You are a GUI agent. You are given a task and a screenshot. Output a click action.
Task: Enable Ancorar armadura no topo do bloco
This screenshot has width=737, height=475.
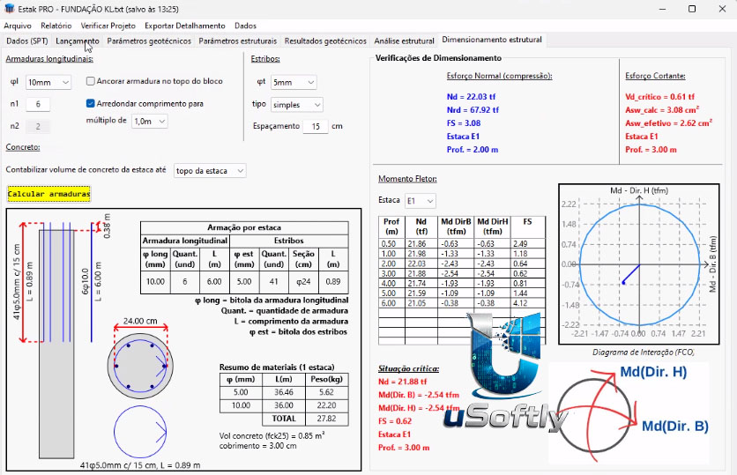[91, 81]
